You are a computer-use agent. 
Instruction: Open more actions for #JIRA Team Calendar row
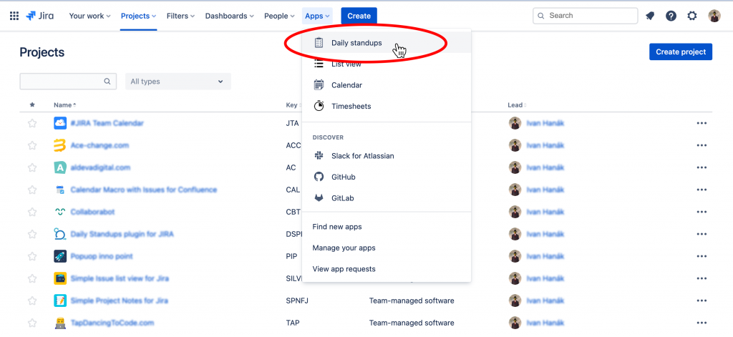click(x=702, y=123)
